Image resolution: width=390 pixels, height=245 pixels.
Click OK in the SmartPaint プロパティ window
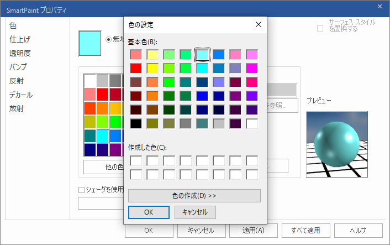tap(149, 230)
